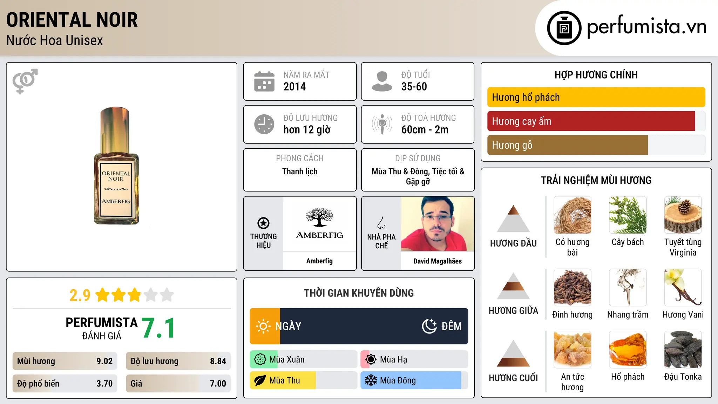Click the moon icon next to Đêm
The height and width of the screenshot is (404, 718).
click(429, 326)
